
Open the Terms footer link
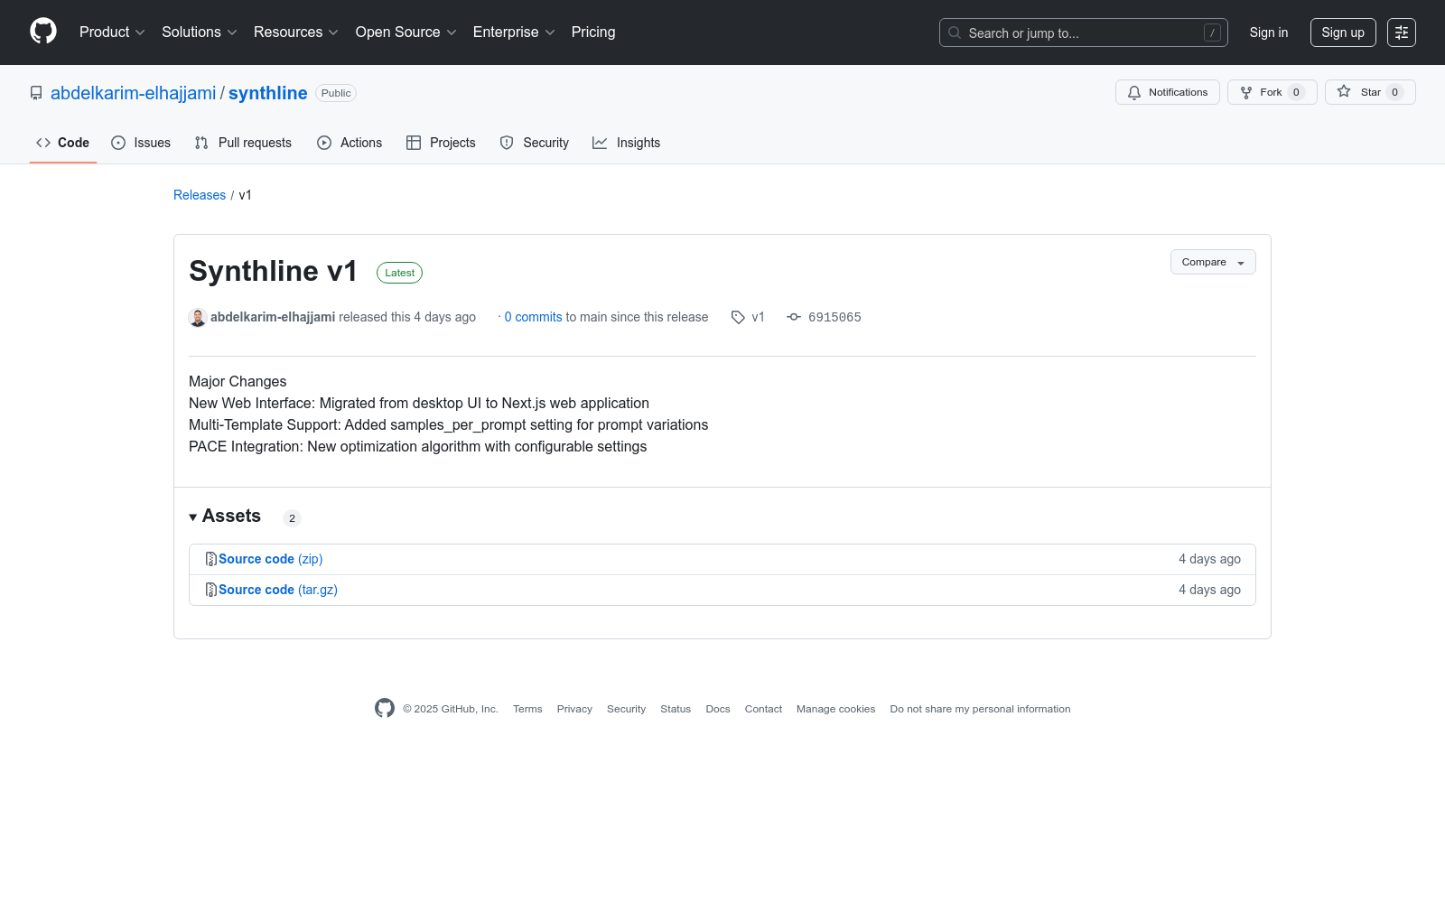[x=527, y=709]
